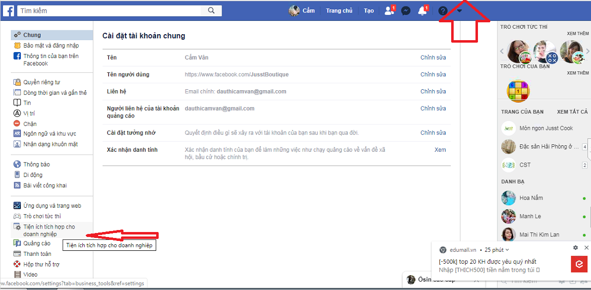This screenshot has height=290, width=591.
Task: Click Chỉnh sửa for Liên hệ row
Action: coord(433,92)
